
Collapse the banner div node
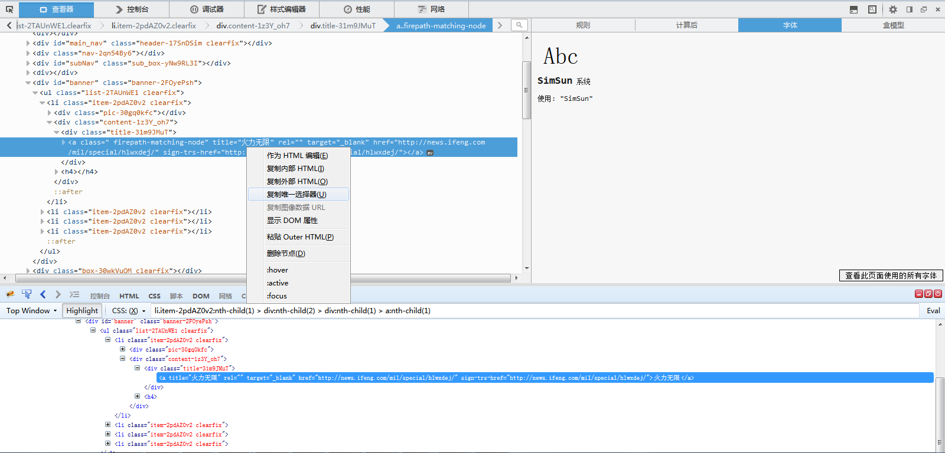pyautogui.click(x=28, y=83)
